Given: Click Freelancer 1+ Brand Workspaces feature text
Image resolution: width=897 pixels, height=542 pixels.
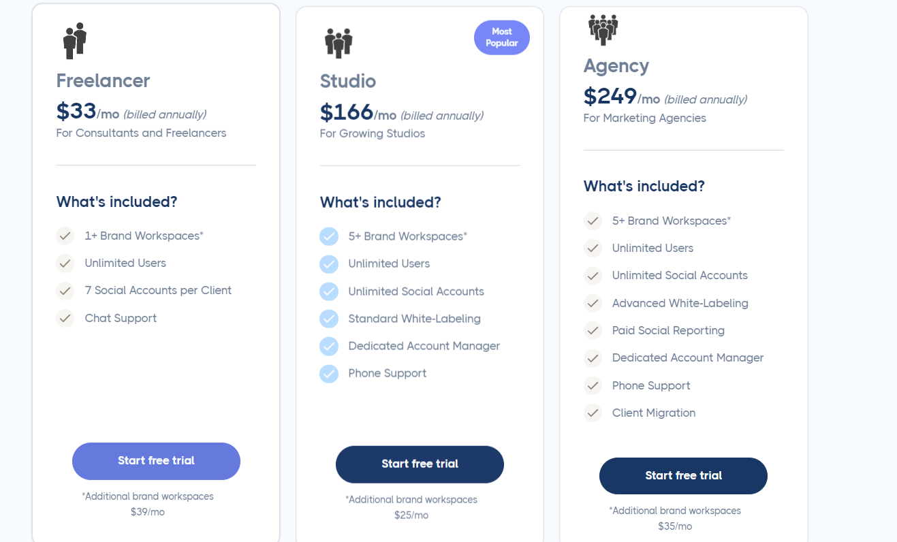Looking at the screenshot, I should click(x=144, y=236).
